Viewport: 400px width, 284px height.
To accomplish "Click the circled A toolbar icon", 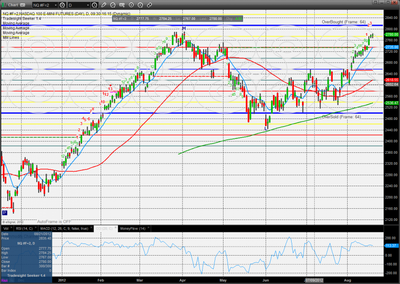I will tap(140, 5).
